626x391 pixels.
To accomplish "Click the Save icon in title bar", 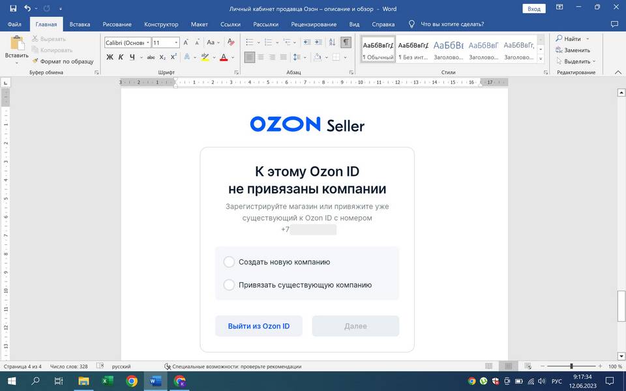I will pyautogui.click(x=13, y=8).
